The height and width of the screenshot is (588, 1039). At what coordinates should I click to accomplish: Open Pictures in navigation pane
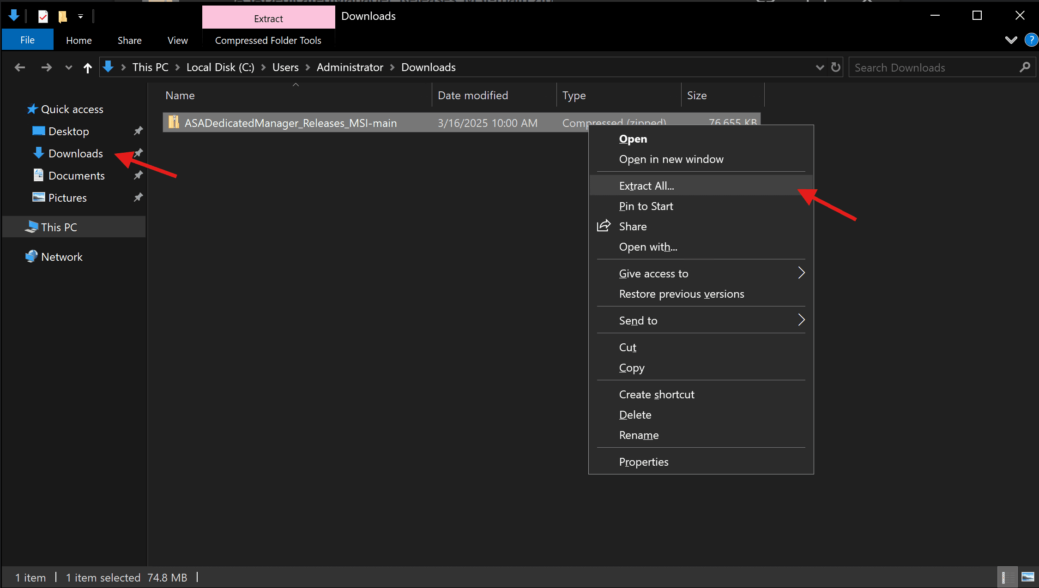click(67, 198)
